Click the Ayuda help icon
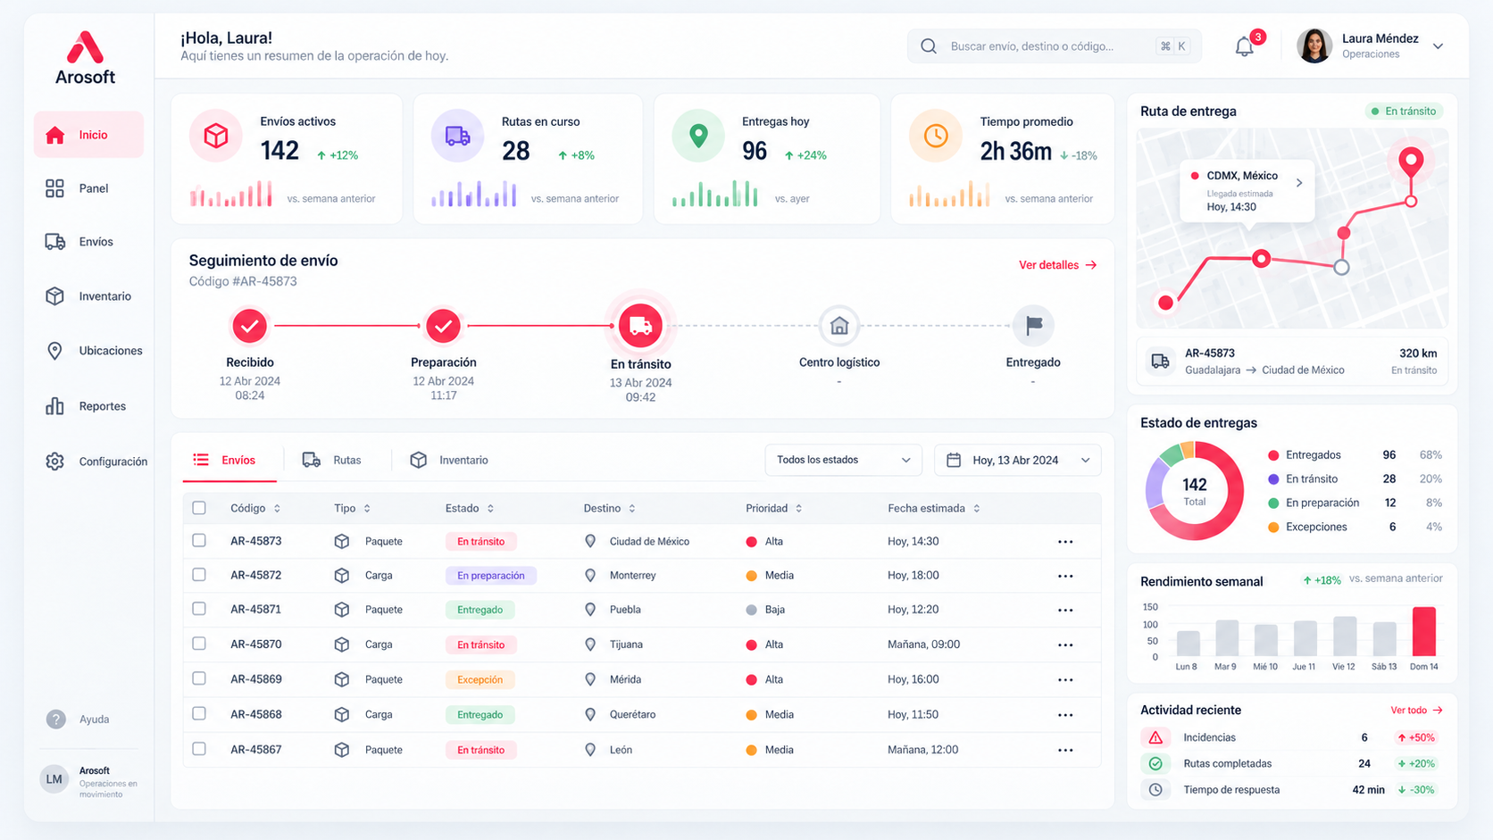The width and height of the screenshot is (1493, 840). [55, 719]
